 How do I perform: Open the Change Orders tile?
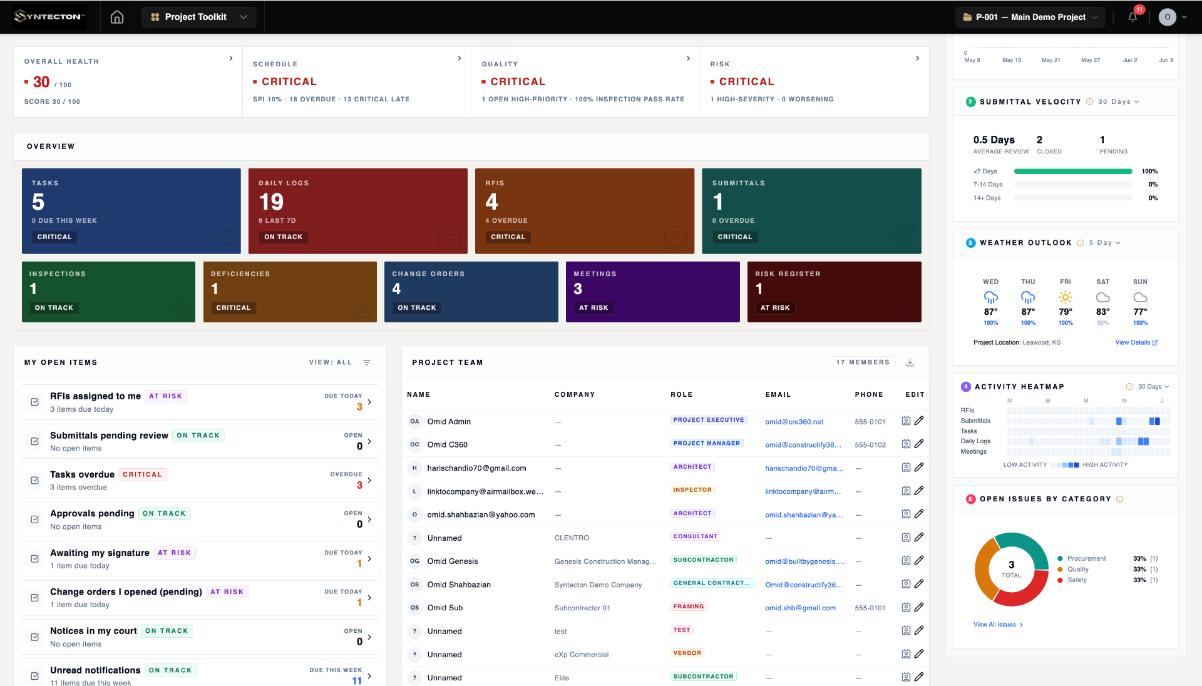(x=471, y=292)
